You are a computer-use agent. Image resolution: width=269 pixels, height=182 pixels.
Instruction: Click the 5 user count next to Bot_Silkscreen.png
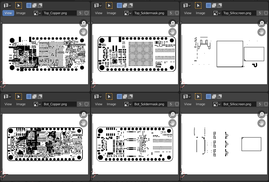click(260, 104)
